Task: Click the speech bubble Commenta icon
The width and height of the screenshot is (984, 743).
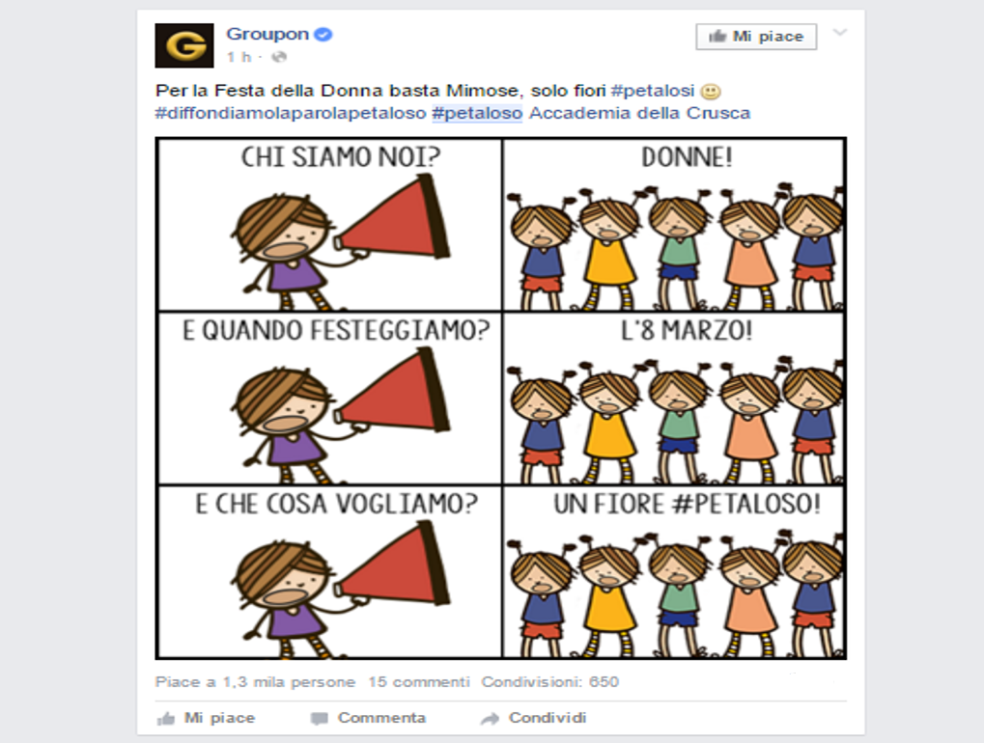Action: tap(320, 719)
